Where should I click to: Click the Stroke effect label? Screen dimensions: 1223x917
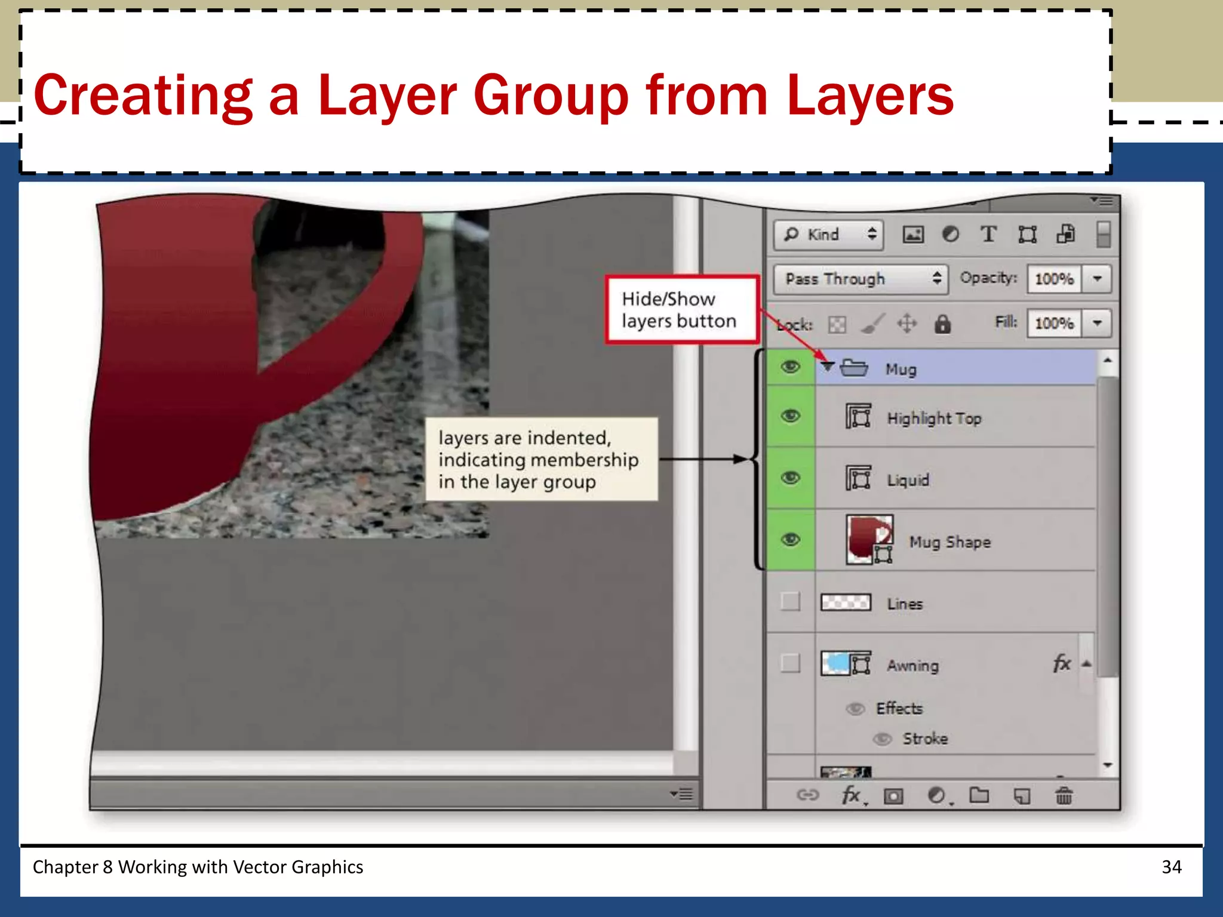pos(925,739)
